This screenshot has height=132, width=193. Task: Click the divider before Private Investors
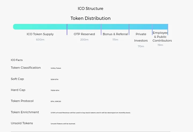[x=129, y=30]
